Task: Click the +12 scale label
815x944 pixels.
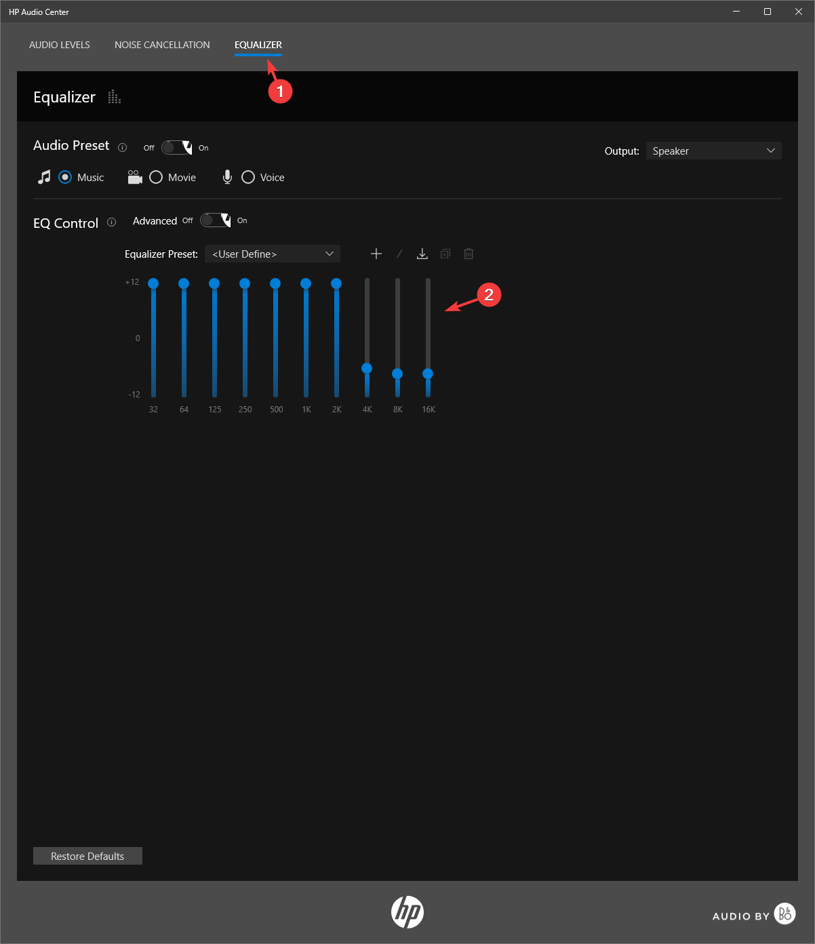Action: click(132, 282)
